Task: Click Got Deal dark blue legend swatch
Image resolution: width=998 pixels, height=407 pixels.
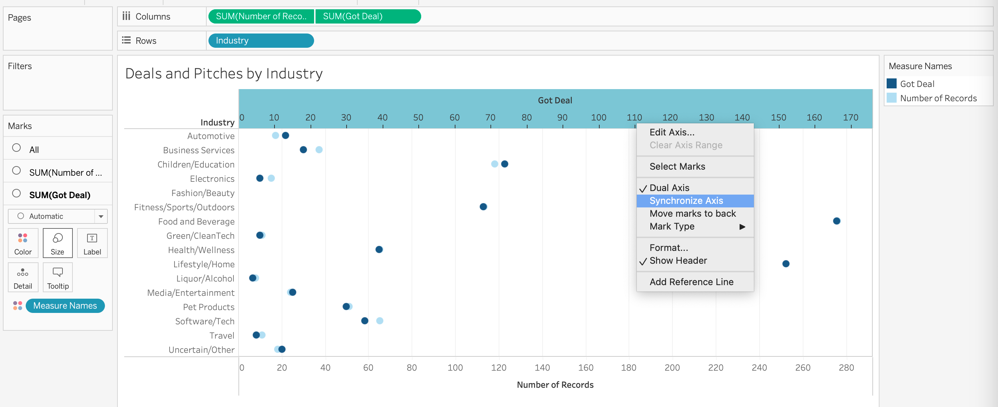Action: coord(891,84)
